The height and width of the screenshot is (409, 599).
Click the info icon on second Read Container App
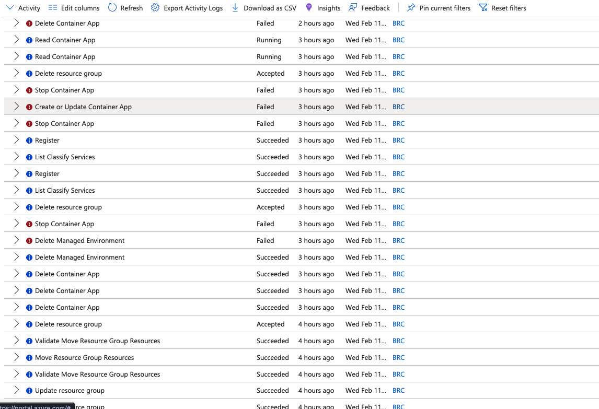coord(29,57)
